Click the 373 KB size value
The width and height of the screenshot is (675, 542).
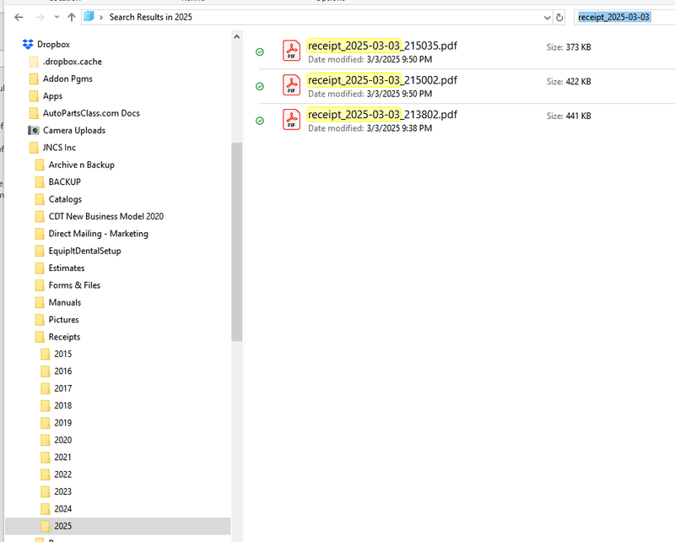(x=579, y=47)
